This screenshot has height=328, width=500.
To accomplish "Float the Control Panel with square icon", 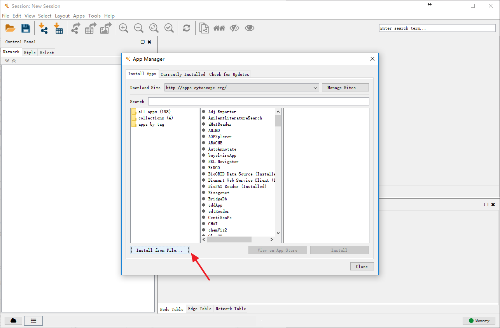I will (x=143, y=42).
